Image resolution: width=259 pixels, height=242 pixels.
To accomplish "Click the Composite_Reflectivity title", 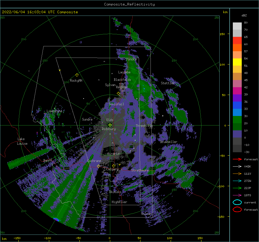I will pyautogui.click(x=129, y=4).
